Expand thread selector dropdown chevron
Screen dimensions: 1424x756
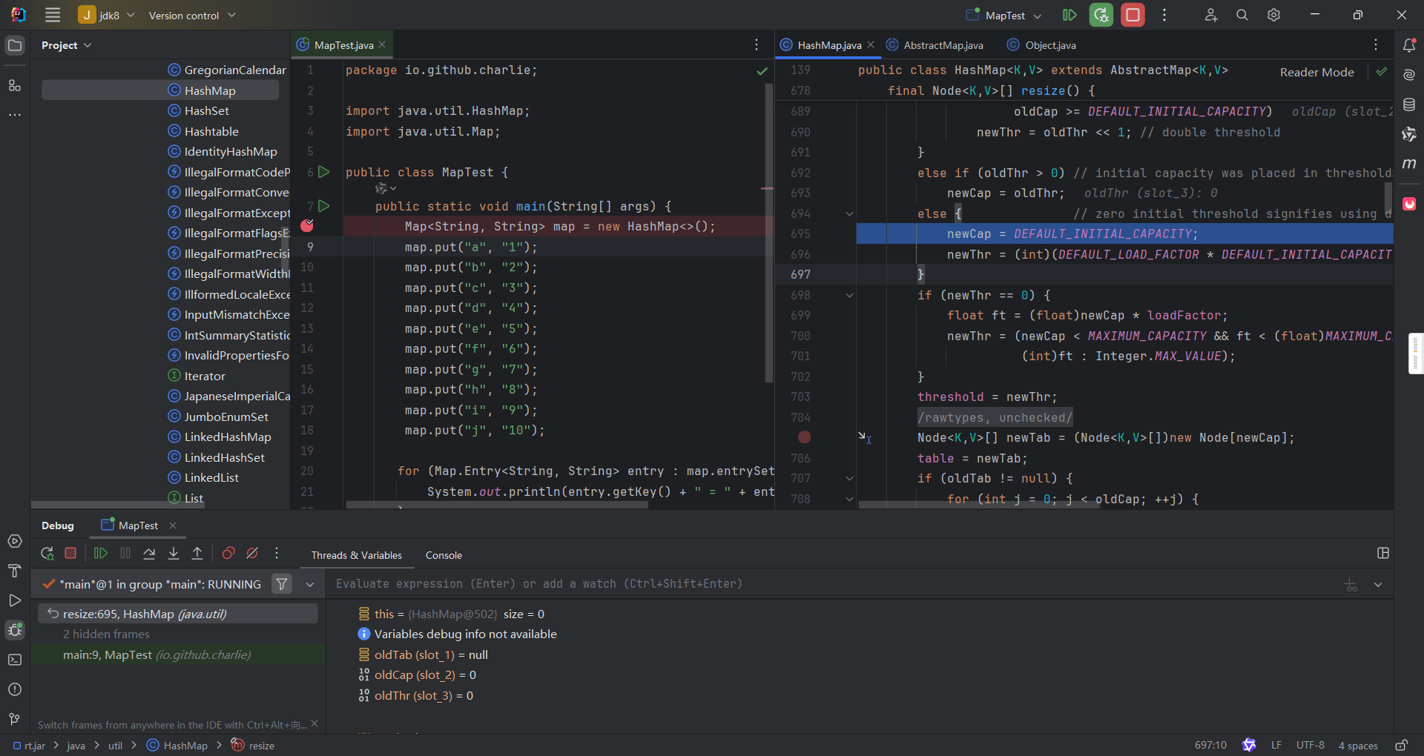[x=310, y=584]
